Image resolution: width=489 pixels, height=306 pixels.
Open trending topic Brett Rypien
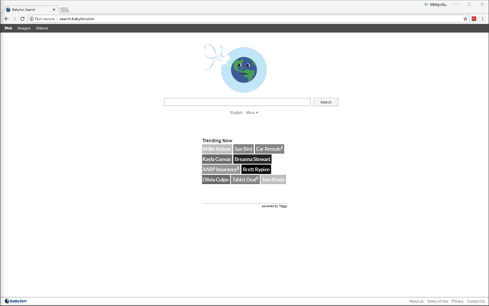click(x=256, y=169)
